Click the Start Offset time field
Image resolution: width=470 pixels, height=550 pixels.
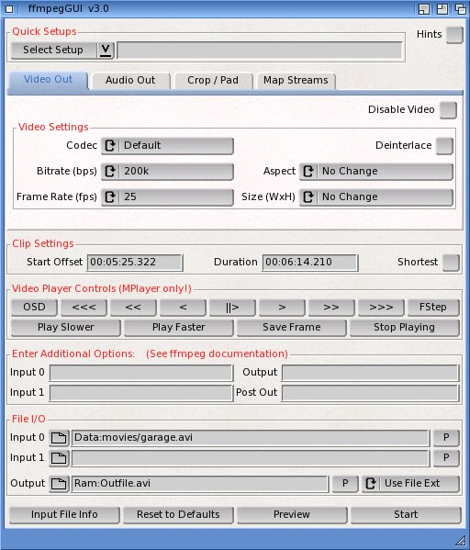point(135,263)
